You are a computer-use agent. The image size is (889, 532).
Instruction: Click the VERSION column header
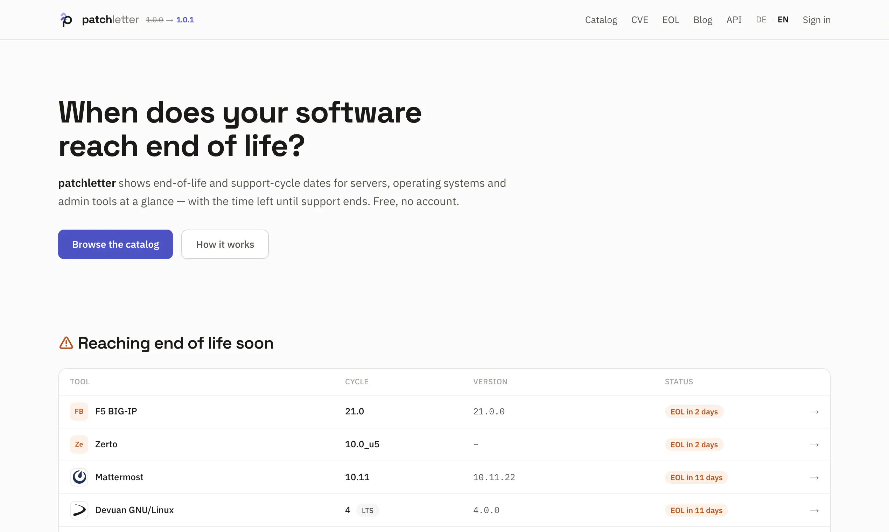pyautogui.click(x=490, y=382)
